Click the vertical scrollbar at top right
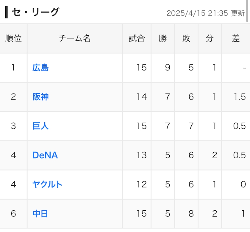The width and height of the screenshot is (250, 232). point(247,11)
